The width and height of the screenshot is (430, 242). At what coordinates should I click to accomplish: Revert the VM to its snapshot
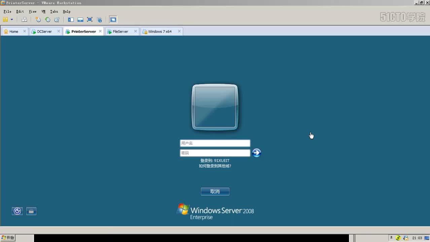[x=47, y=19]
